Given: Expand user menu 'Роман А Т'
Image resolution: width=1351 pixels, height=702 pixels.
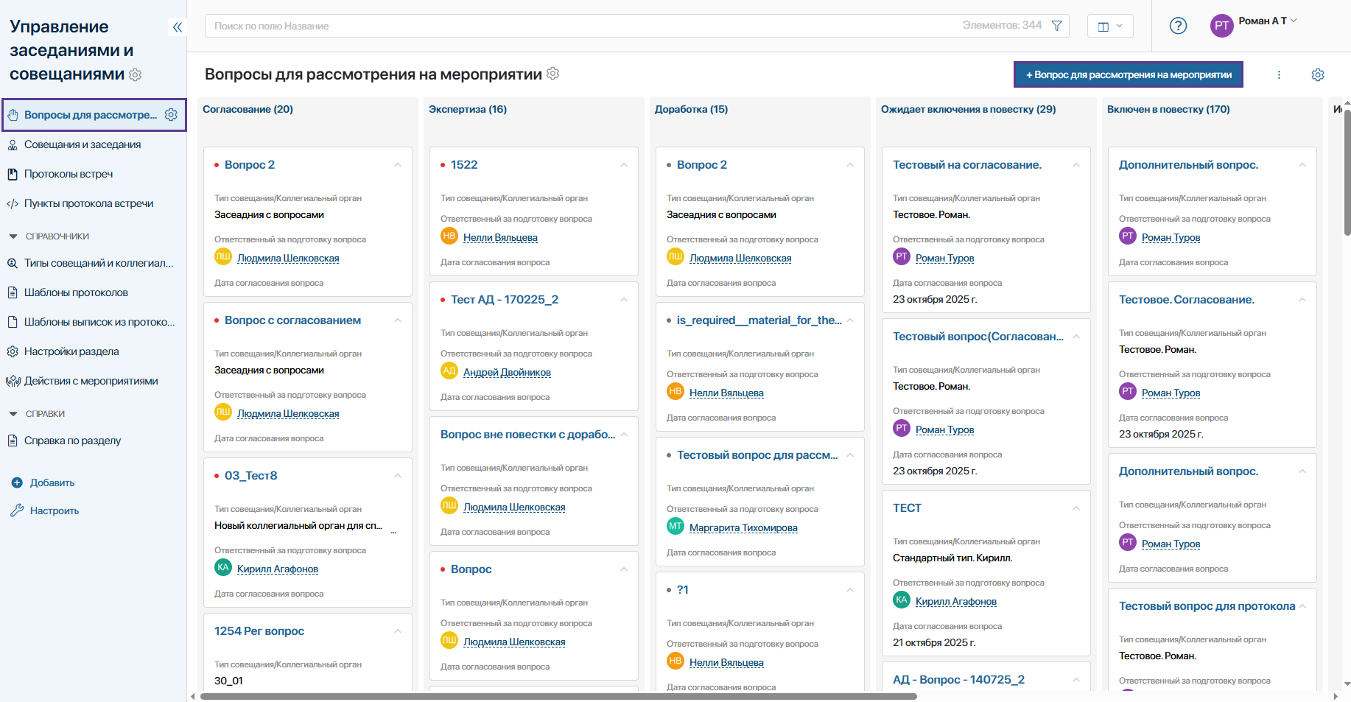Looking at the screenshot, I should click(x=1267, y=21).
